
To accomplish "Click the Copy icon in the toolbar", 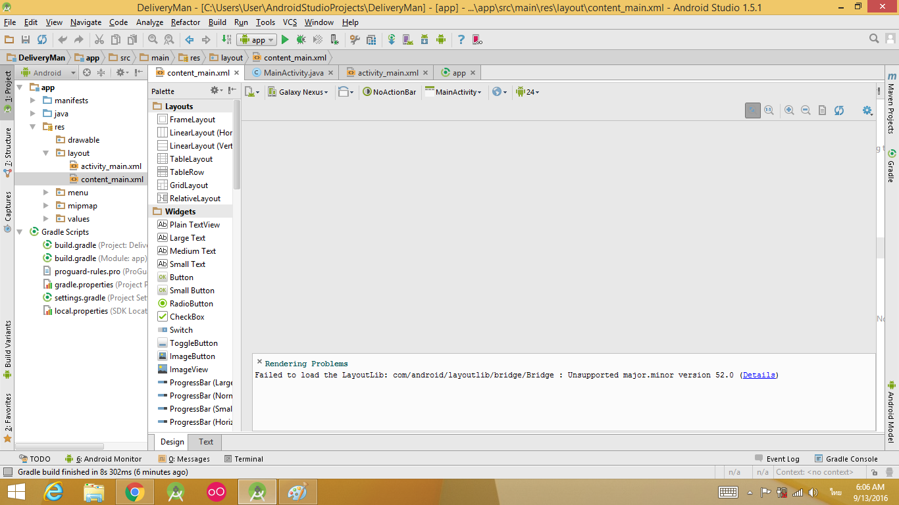I will coord(116,39).
